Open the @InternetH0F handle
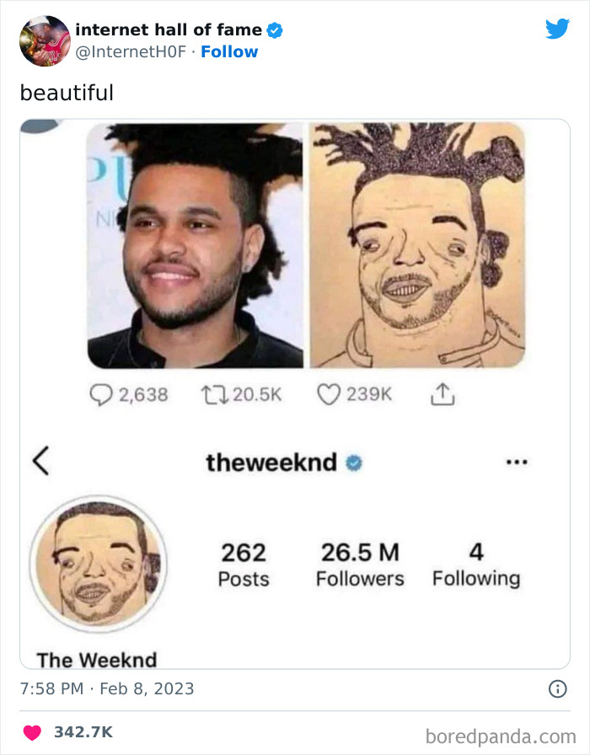 (x=131, y=51)
